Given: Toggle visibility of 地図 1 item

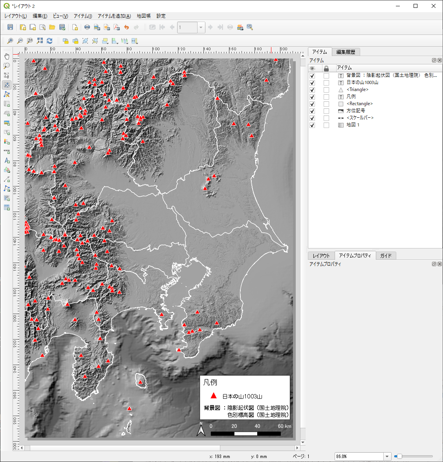Looking at the screenshot, I should [x=312, y=125].
